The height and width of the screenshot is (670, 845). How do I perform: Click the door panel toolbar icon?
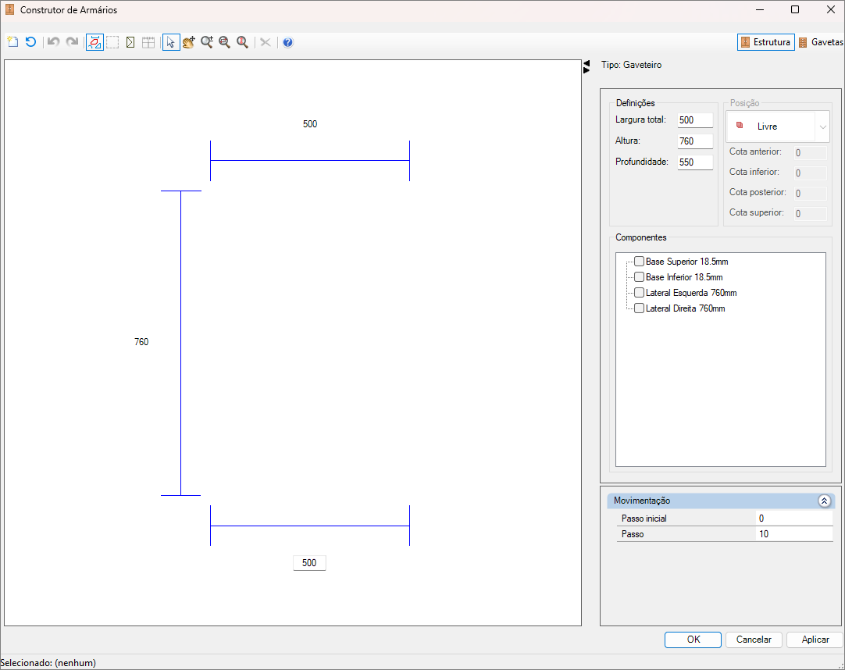click(x=130, y=42)
